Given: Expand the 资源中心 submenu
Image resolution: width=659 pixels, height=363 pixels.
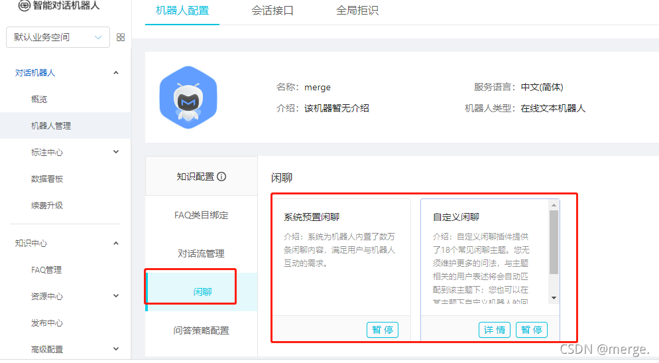Looking at the screenshot, I should 116,296.
